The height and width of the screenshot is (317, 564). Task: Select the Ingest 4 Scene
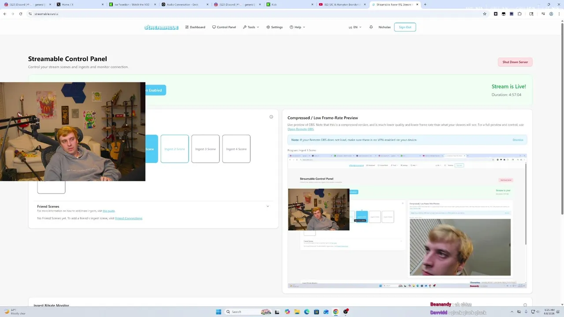(x=236, y=149)
